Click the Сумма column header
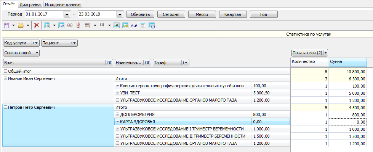Image resolution: width=373 pixels, height=152 pixels. (x=347, y=61)
